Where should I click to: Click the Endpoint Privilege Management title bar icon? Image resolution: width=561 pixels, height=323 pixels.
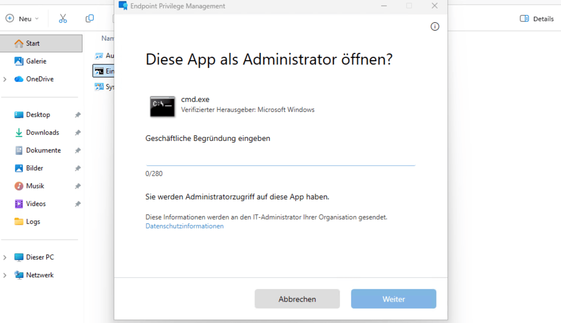(123, 6)
